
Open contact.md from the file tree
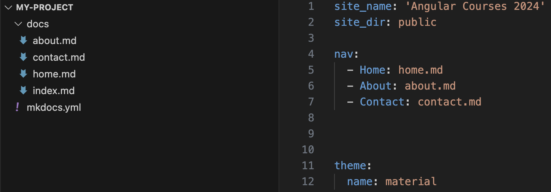point(59,57)
